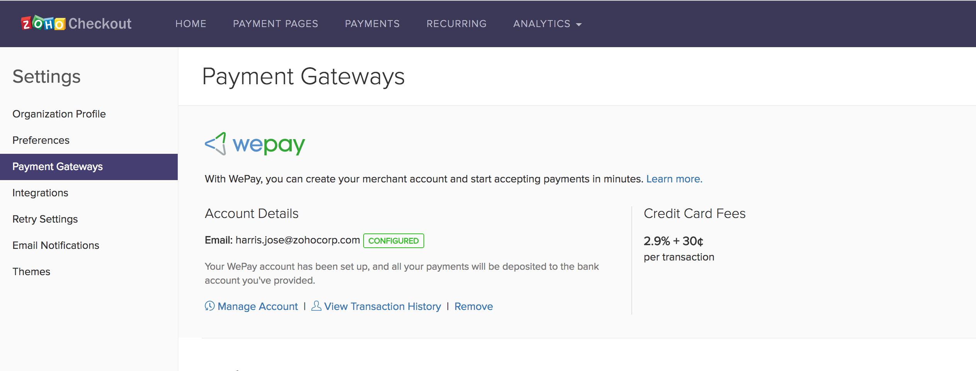Open Email Notifications settings
Viewport: 976px width, 371px height.
(x=56, y=245)
